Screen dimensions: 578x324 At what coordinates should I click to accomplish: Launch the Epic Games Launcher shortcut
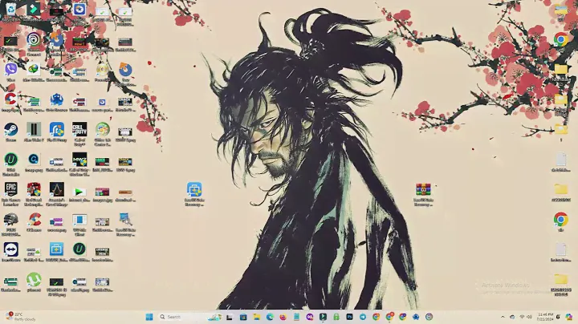11,189
